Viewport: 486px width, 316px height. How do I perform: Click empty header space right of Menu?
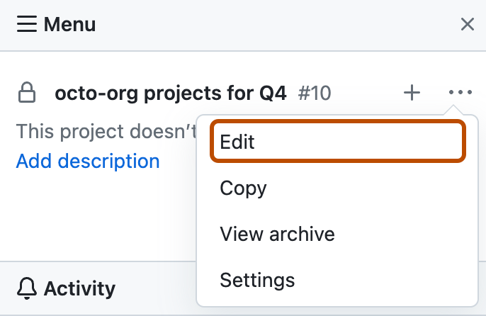click(x=283, y=25)
